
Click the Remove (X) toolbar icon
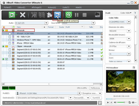tap(23, 15)
